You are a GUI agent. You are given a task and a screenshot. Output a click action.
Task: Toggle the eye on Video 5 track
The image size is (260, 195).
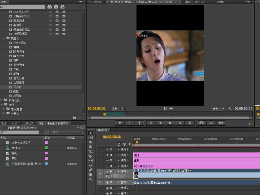tap(107, 150)
